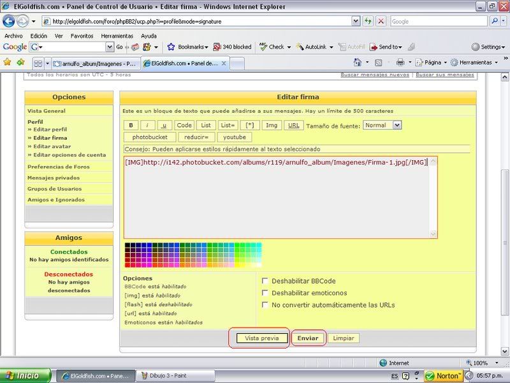Viewport: 510px width, 383px height.
Task: Pick the cyan swatch at palette top-right
Action: (x=259, y=245)
